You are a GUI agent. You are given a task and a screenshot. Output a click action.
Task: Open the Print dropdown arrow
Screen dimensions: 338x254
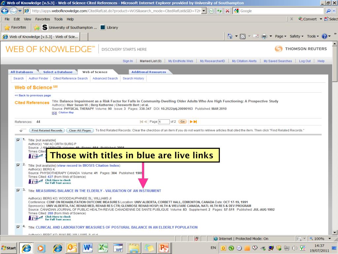point(271,36)
